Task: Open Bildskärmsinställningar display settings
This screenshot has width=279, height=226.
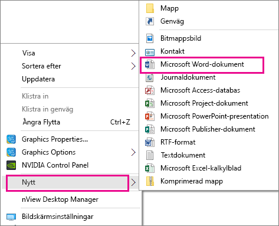Action: pyautogui.click(x=70, y=217)
